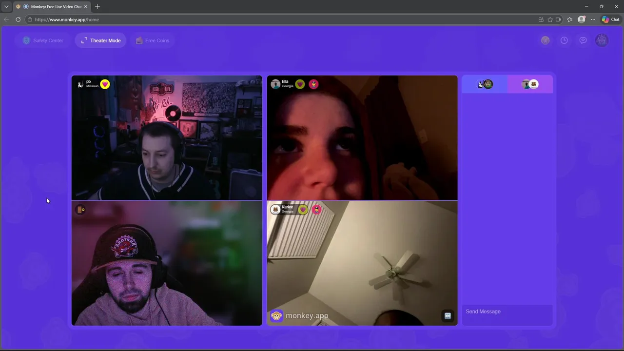Click the crown icon in the top right header

[x=546, y=40]
